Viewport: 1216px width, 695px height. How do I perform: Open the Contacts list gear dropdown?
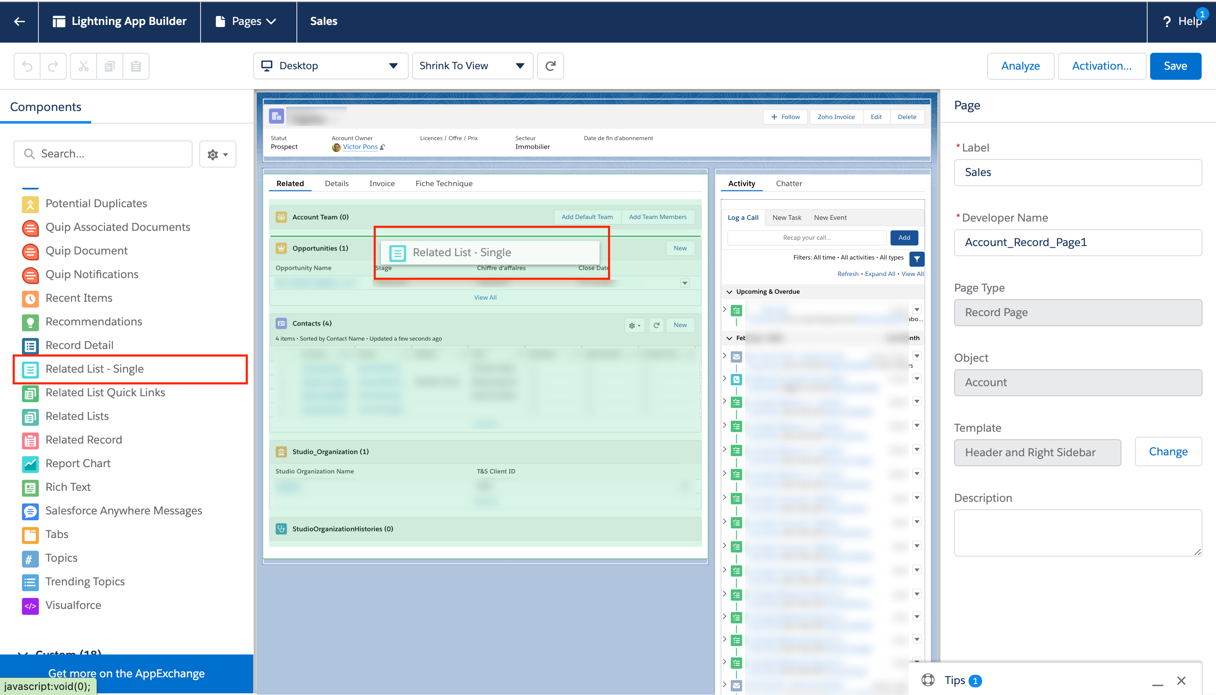[635, 325]
